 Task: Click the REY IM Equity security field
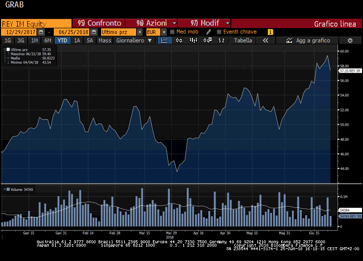[x=36, y=24]
